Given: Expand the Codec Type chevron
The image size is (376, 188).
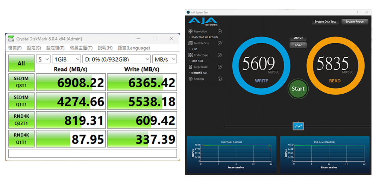Looking at the screenshot, I should [x=220, y=55].
